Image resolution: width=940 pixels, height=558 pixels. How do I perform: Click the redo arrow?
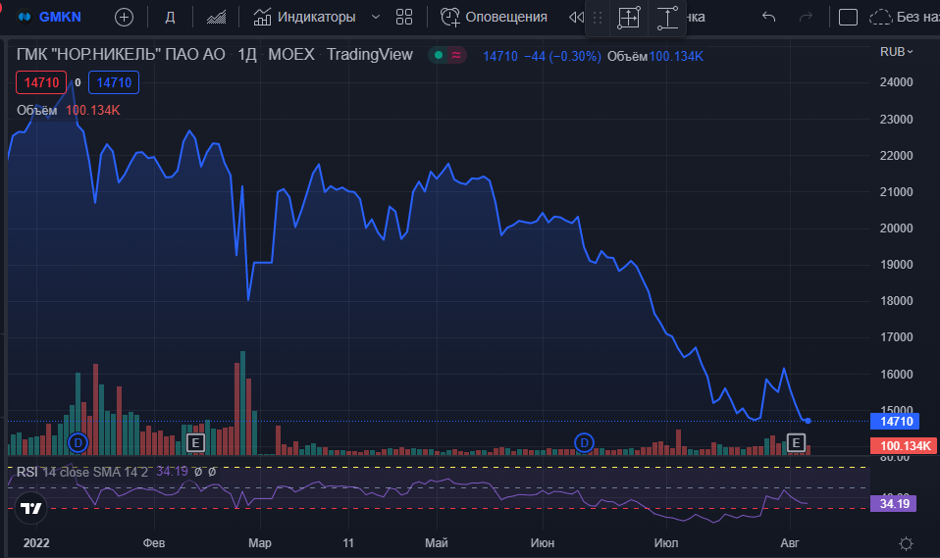[806, 17]
